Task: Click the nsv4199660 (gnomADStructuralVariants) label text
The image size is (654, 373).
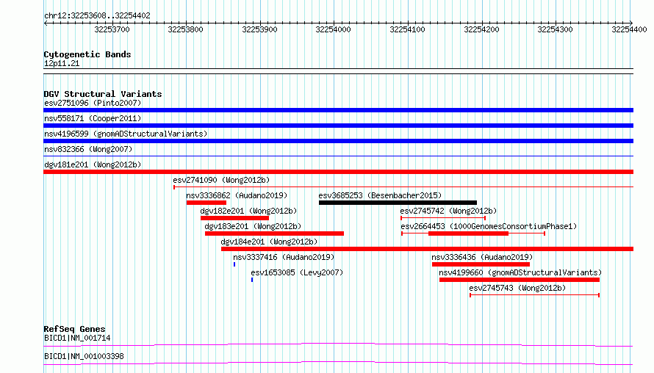Action: (x=520, y=272)
